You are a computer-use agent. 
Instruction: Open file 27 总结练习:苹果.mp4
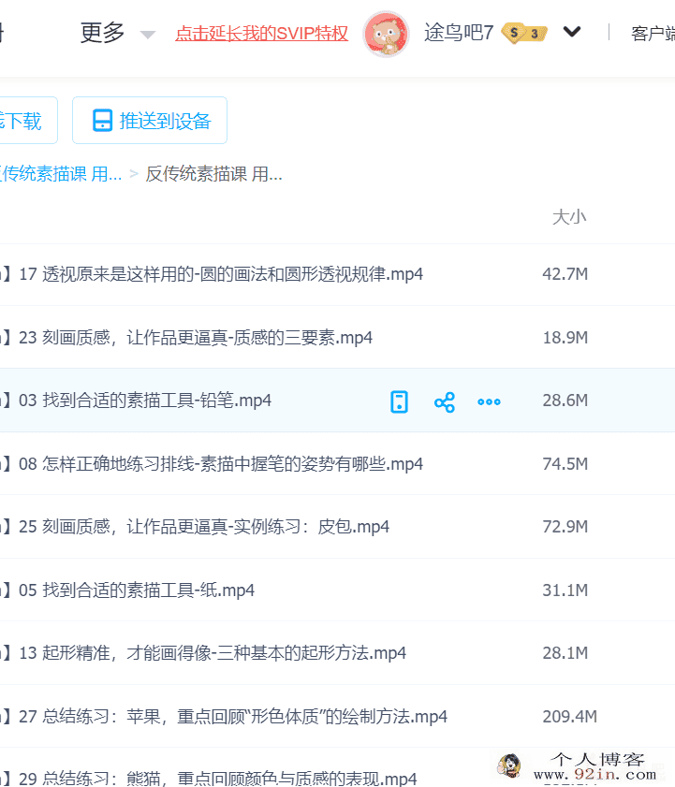click(233, 716)
